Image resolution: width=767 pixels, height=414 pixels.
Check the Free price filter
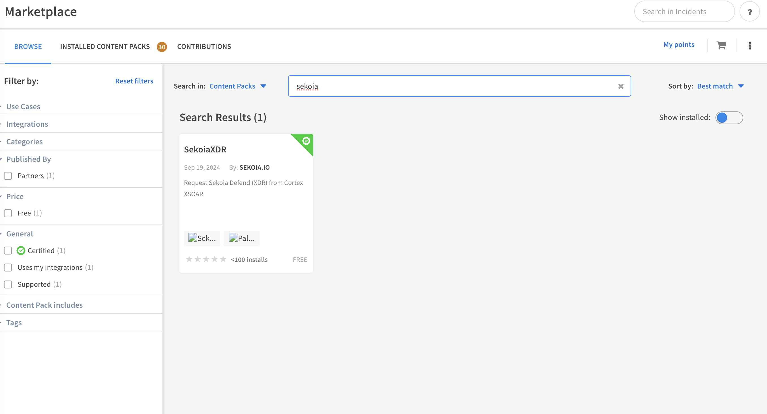(x=8, y=213)
